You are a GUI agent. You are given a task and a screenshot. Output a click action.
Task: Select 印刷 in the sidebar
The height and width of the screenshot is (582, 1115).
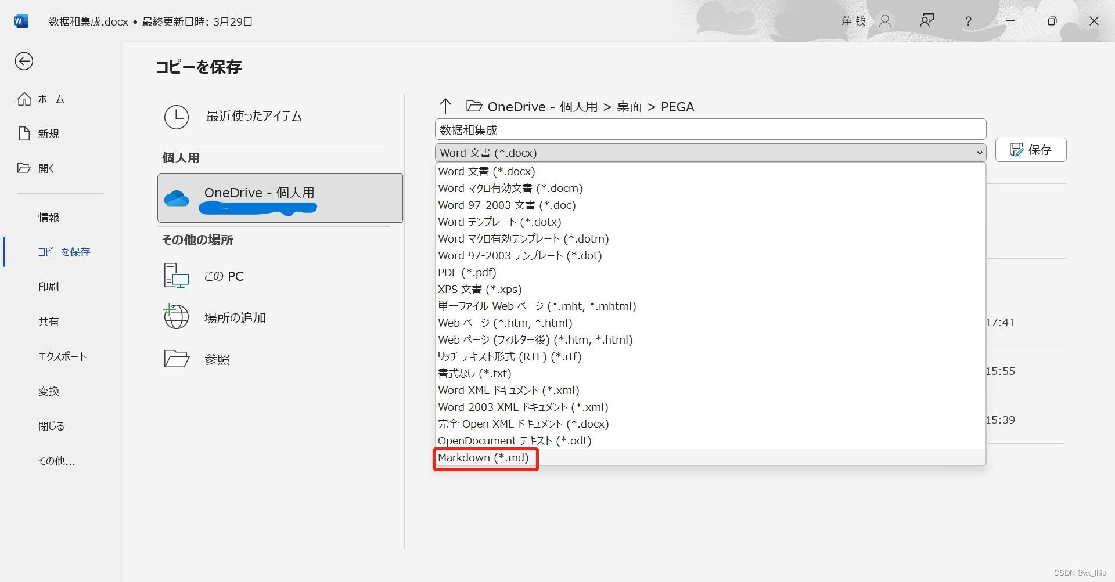click(x=49, y=287)
